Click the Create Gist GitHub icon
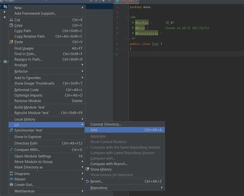Screen dimensions: 244x196 11,185
